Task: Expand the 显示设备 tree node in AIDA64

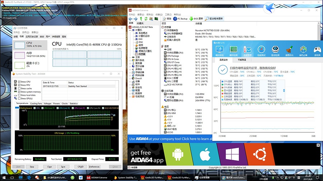Action: tap(130, 66)
